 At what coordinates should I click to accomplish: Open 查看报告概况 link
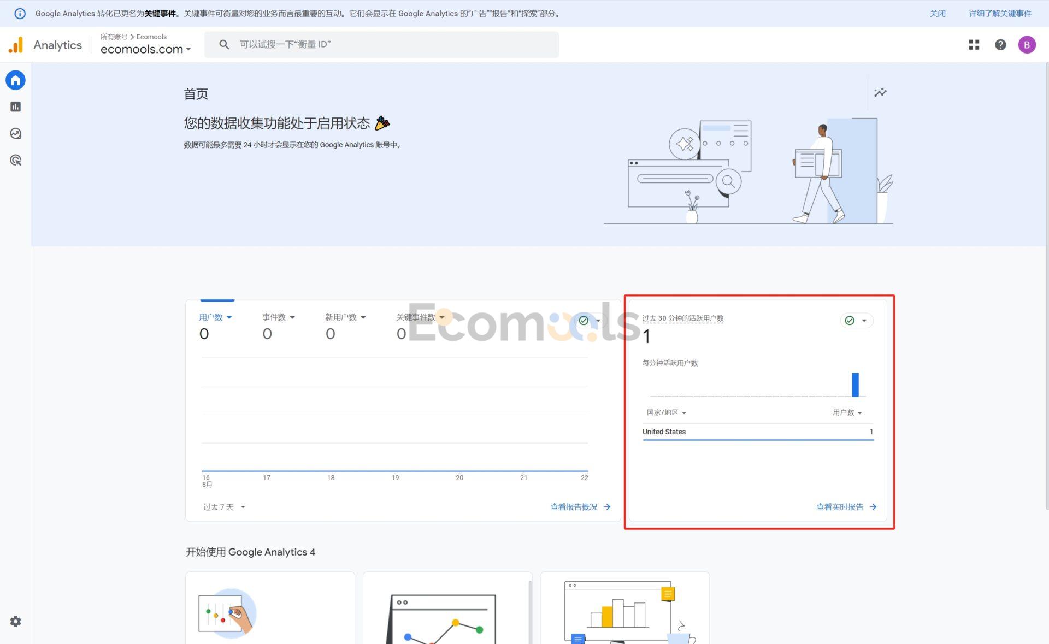(x=580, y=507)
